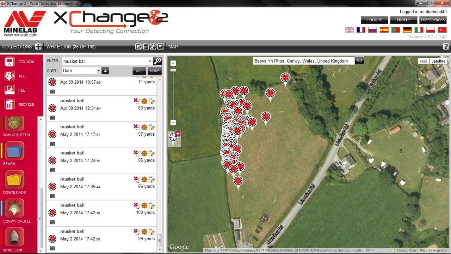Switch language to Italian flag
451x254 pixels.
coord(419,30)
